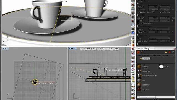177x100 pixels.
Task: Click the fStop value field
Action: pos(153,7)
